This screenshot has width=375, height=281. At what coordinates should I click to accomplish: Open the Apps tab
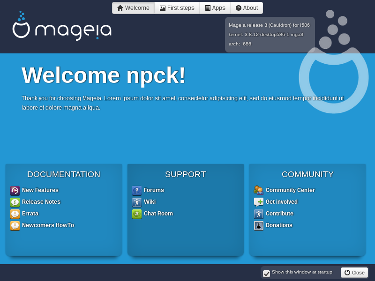pos(215,8)
